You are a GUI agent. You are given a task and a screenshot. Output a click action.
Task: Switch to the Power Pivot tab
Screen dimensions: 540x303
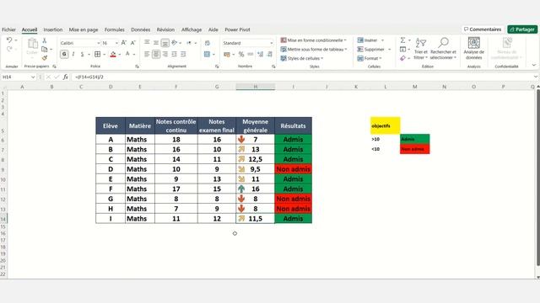coord(237,29)
